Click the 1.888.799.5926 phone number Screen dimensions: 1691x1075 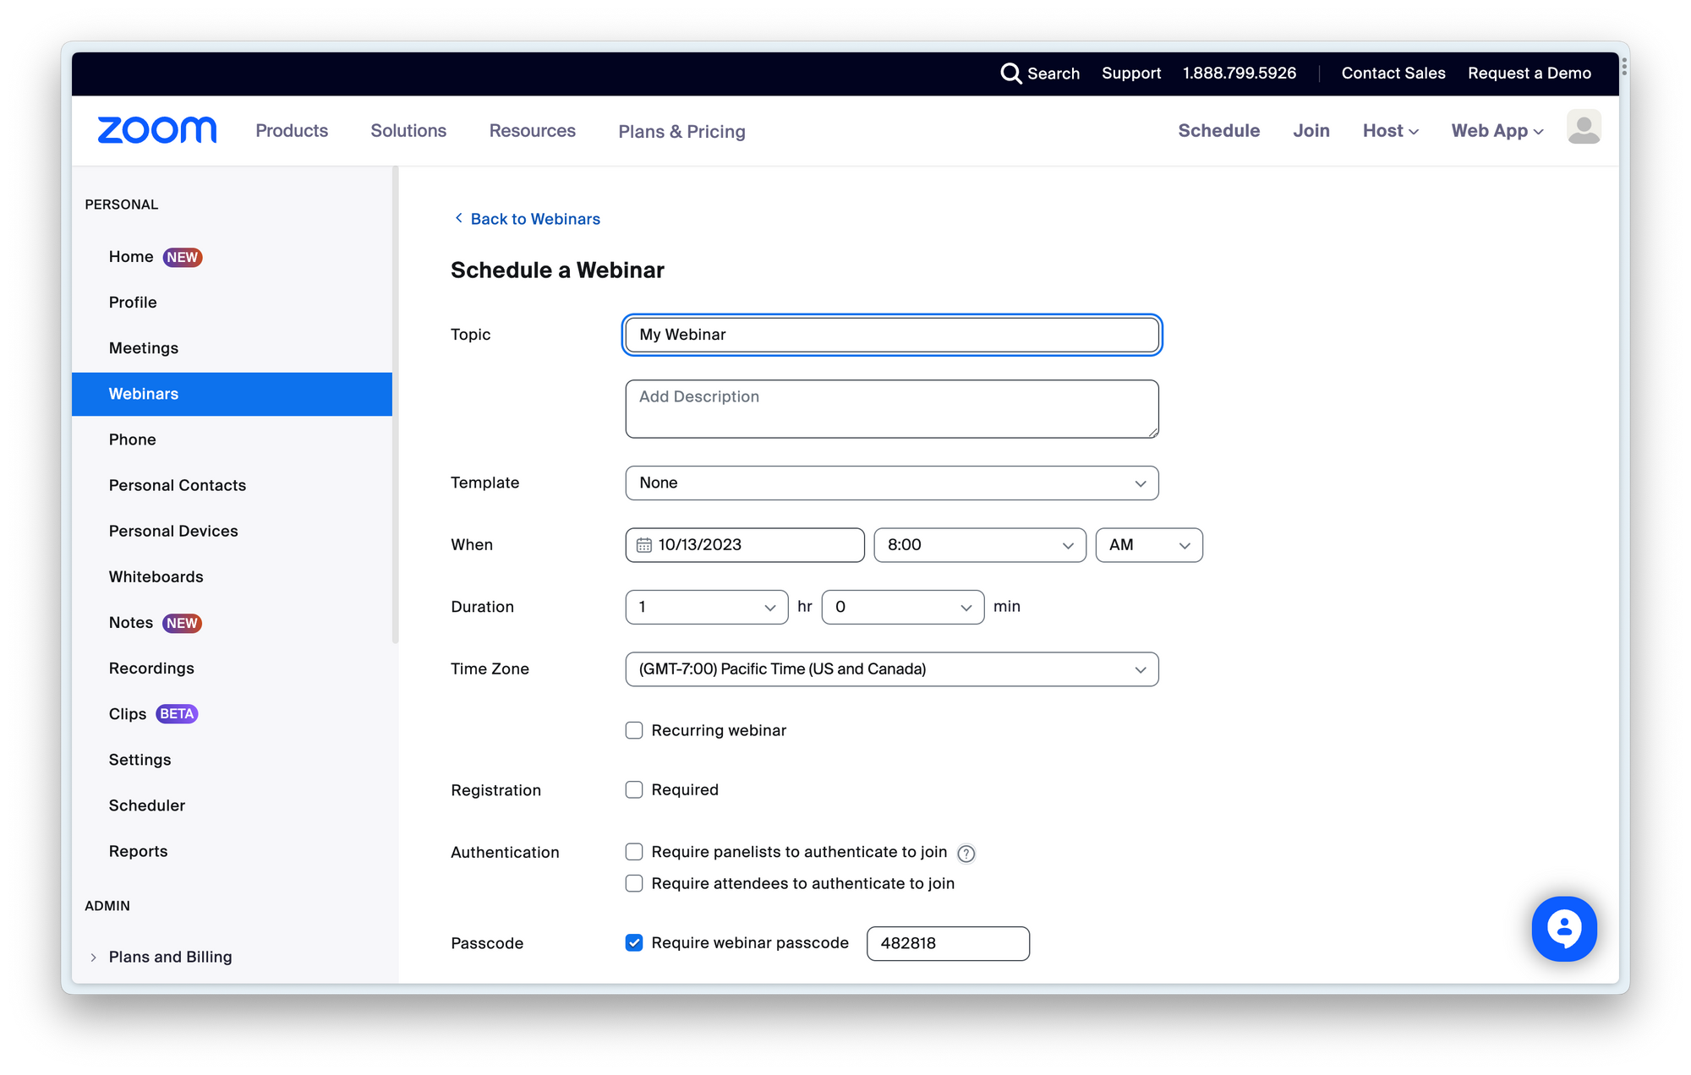pos(1239,74)
